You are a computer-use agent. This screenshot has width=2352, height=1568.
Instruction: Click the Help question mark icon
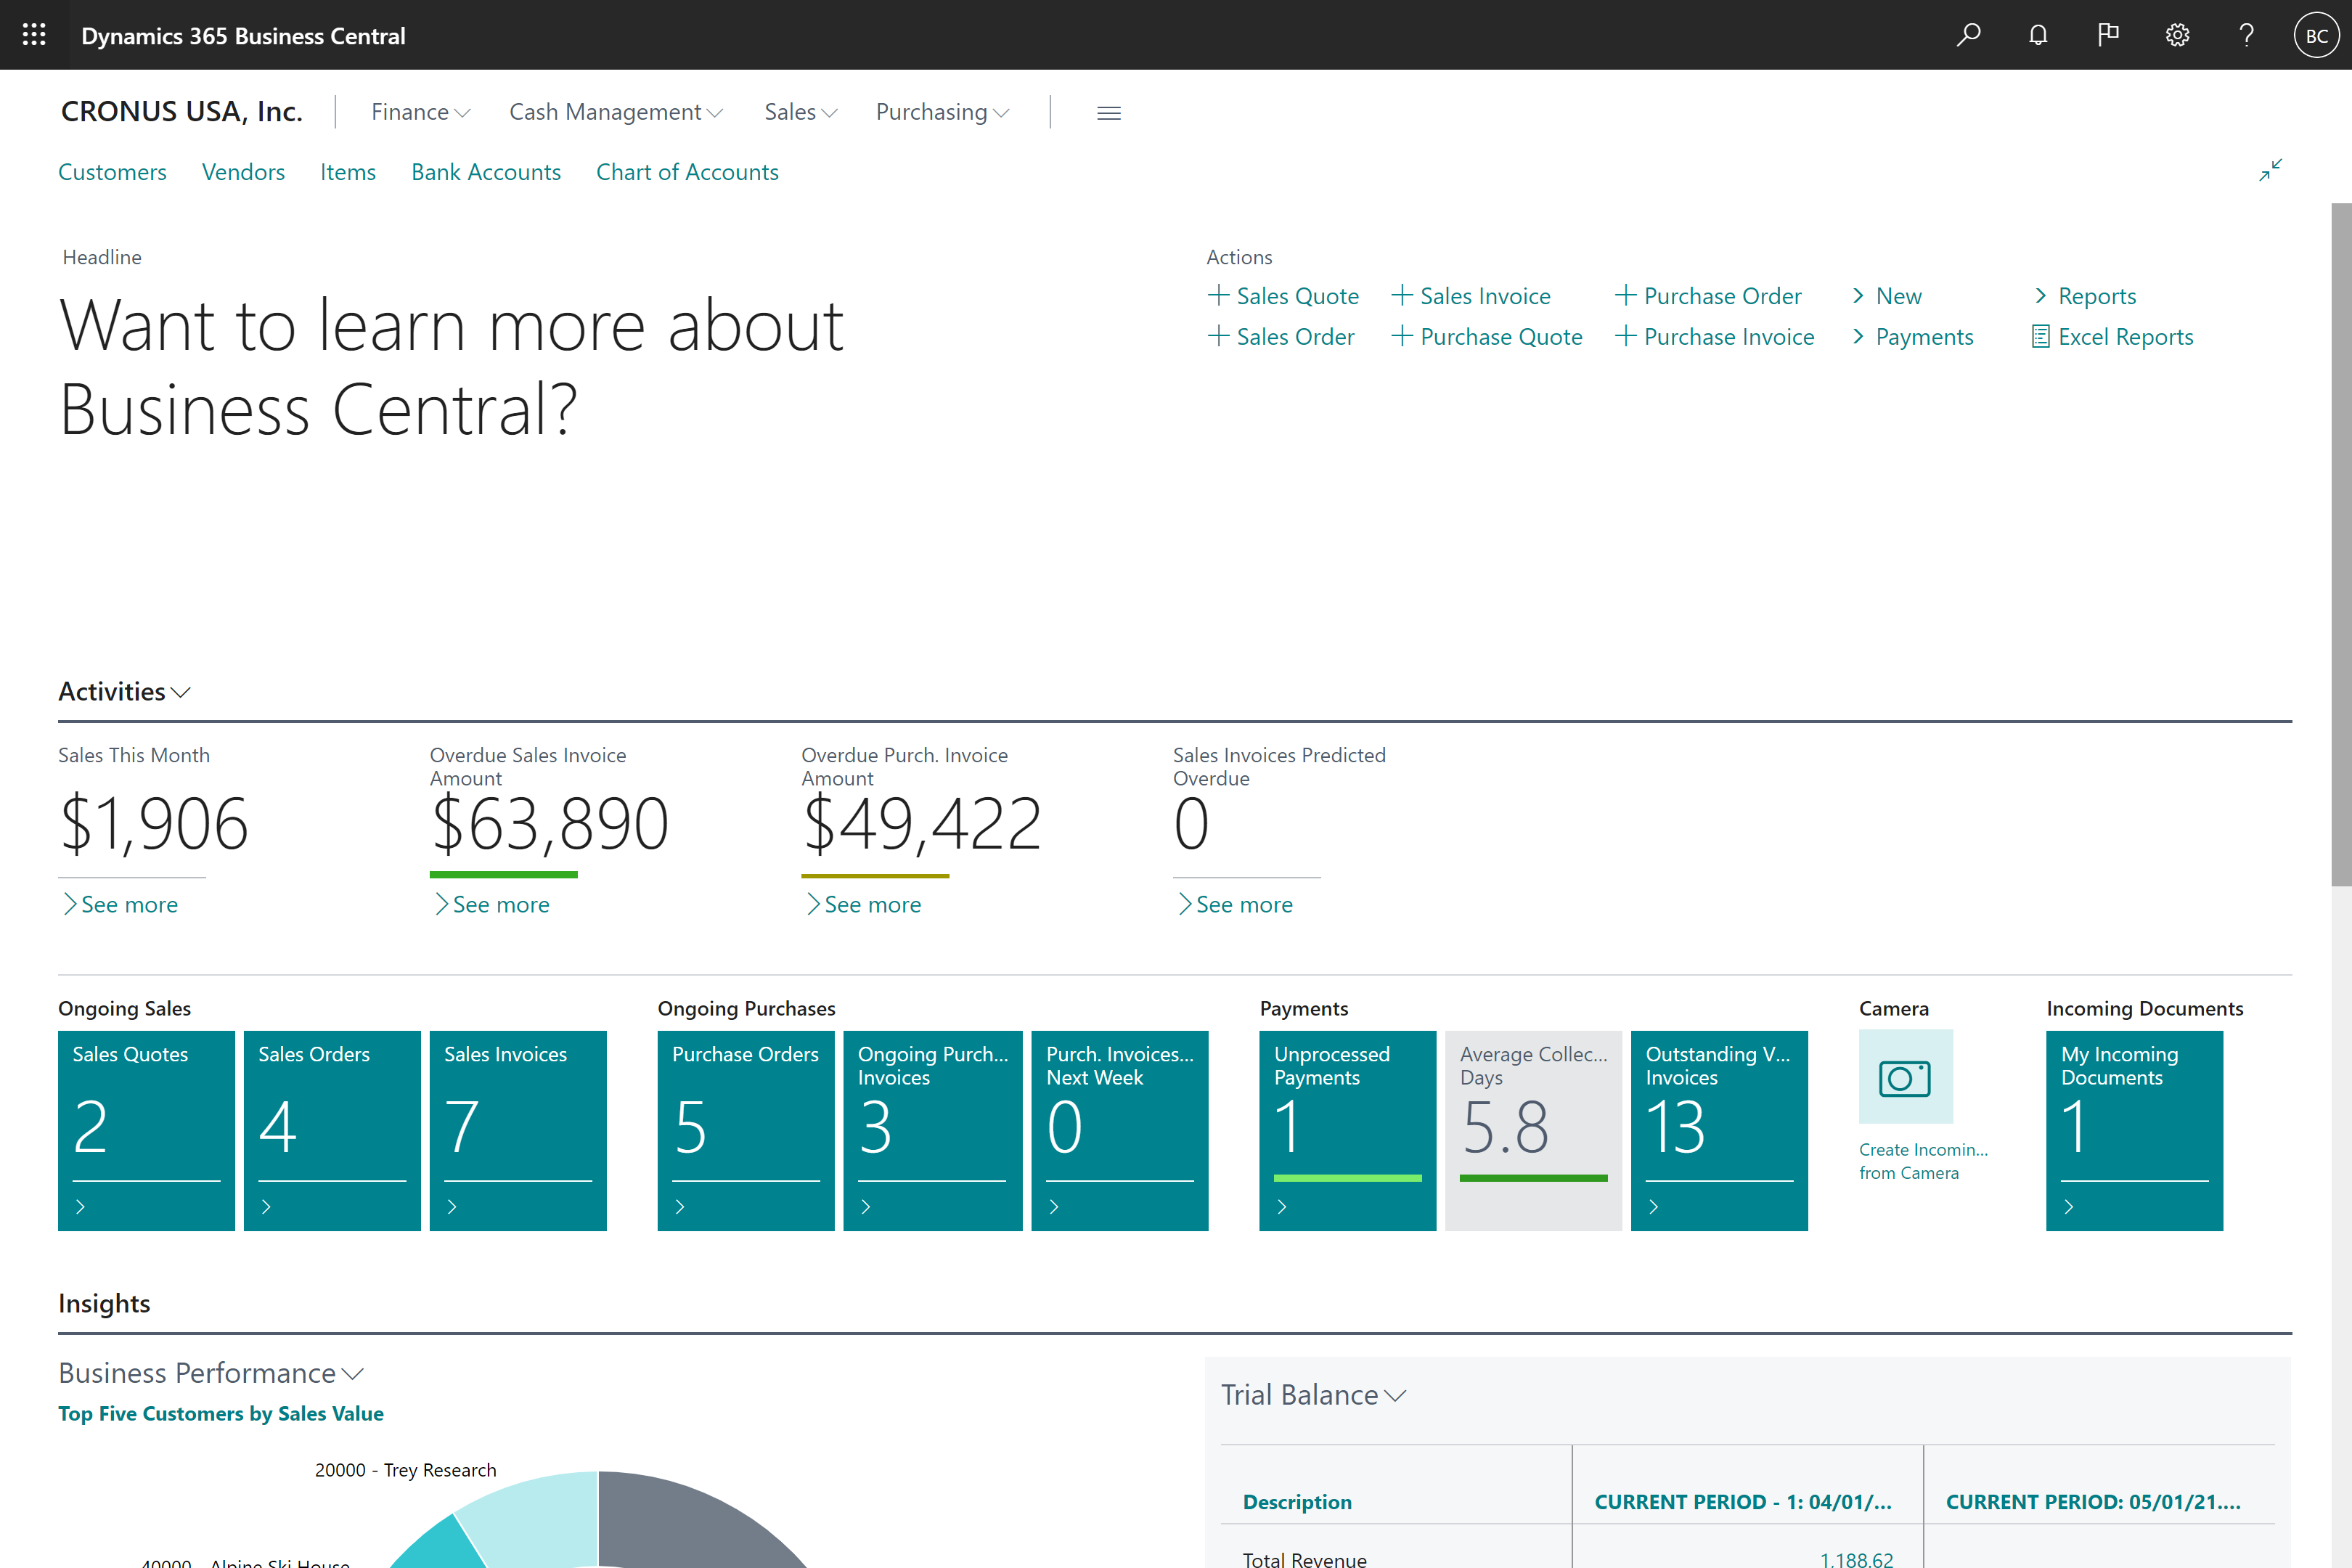[2246, 34]
